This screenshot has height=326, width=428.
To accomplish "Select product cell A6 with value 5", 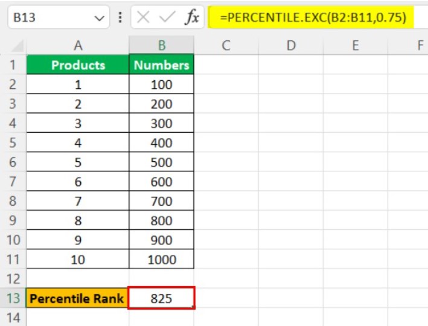I will (x=78, y=162).
